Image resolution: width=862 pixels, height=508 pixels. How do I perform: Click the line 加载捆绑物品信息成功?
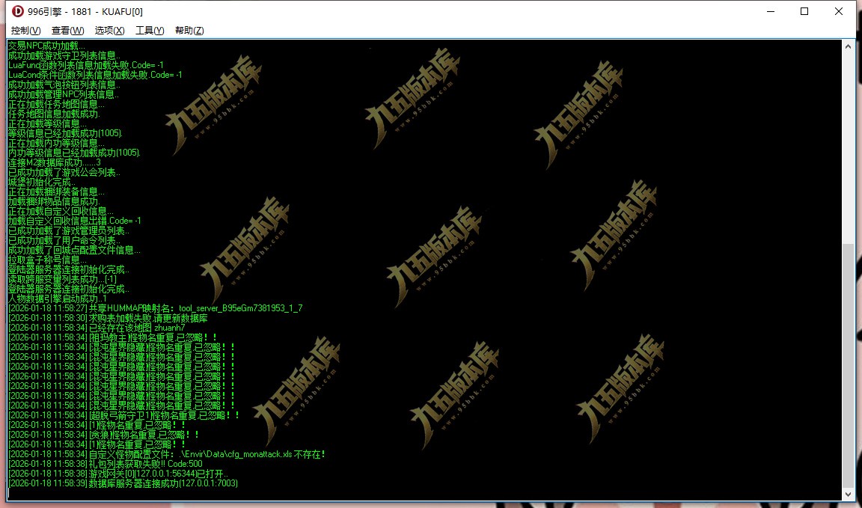pos(54,201)
